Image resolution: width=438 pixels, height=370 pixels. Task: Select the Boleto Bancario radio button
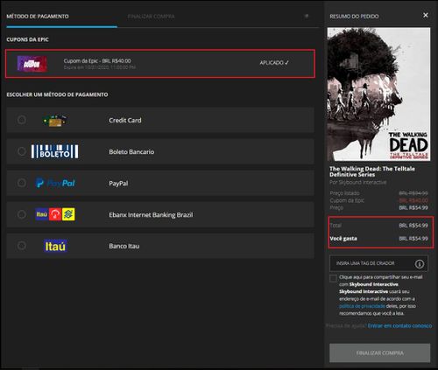pyautogui.click(x=22, y=151)
